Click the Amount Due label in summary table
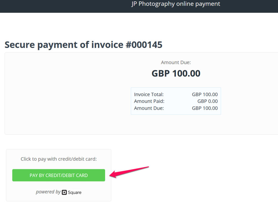 (149, 108)
